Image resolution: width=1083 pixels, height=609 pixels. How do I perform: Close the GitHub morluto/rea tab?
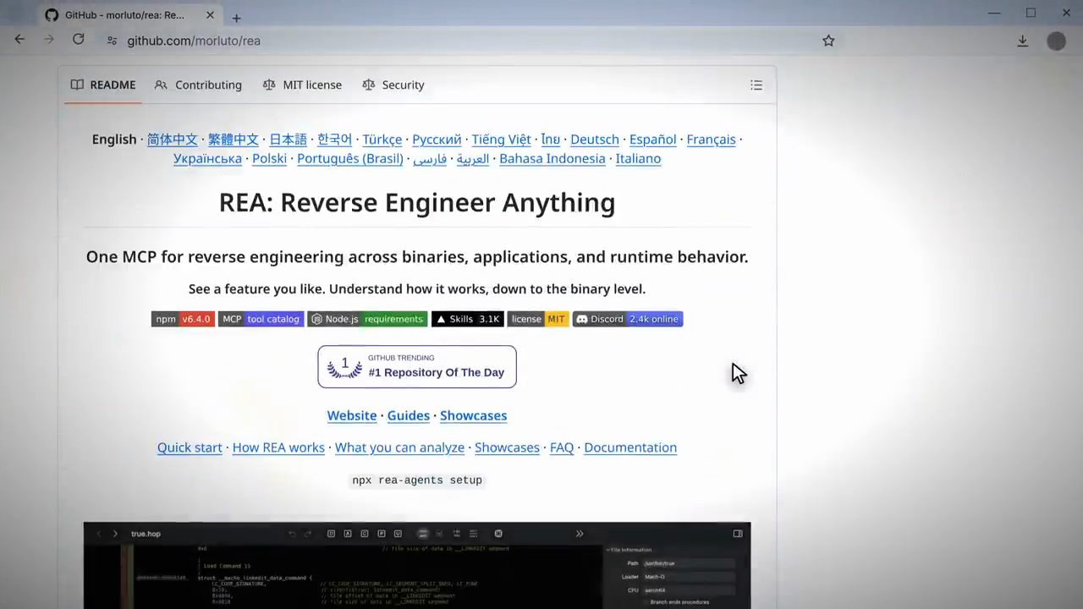[209, 15]
